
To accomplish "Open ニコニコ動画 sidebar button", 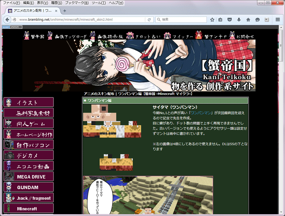I will (29, 166).
